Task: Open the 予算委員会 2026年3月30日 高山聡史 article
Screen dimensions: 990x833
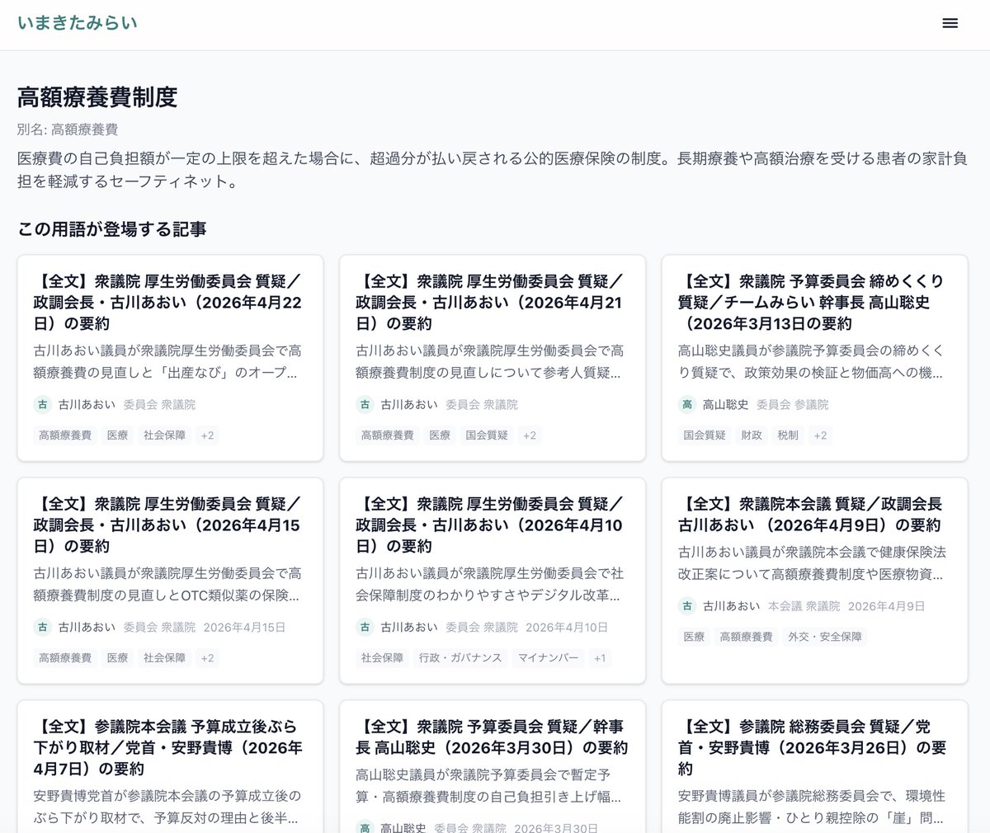Action: [493, 767]
